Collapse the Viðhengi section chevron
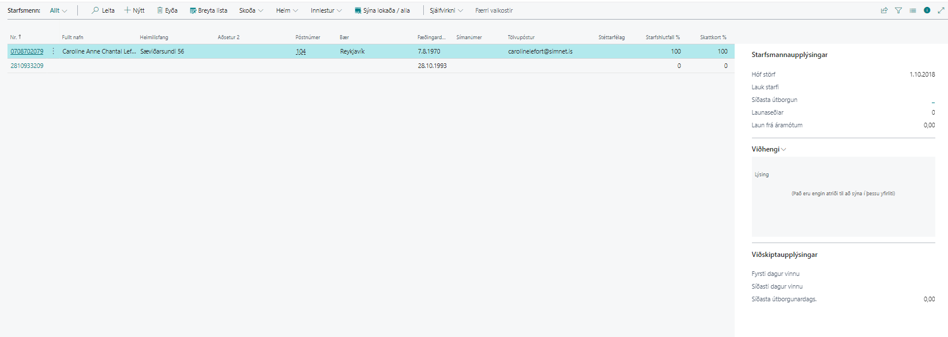The height and width of the screenshot is (337, 948). click(784, 149)
